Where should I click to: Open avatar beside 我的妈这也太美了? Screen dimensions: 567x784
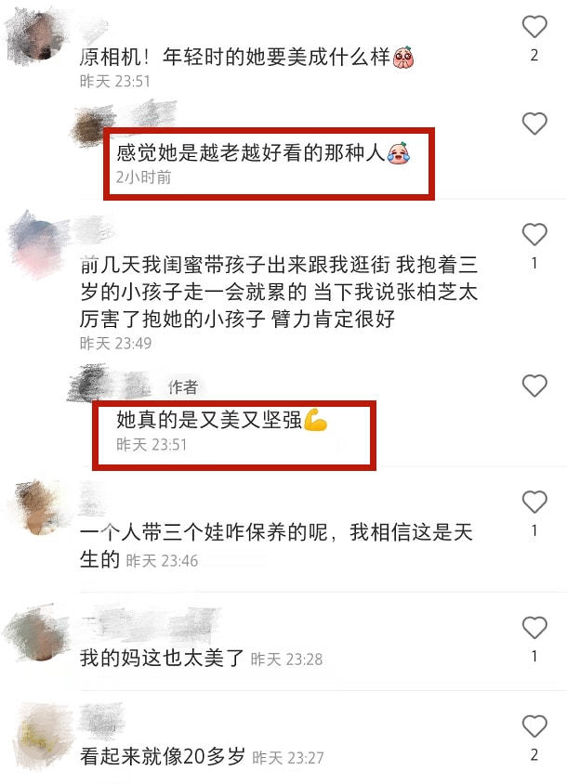pos(37,633)
